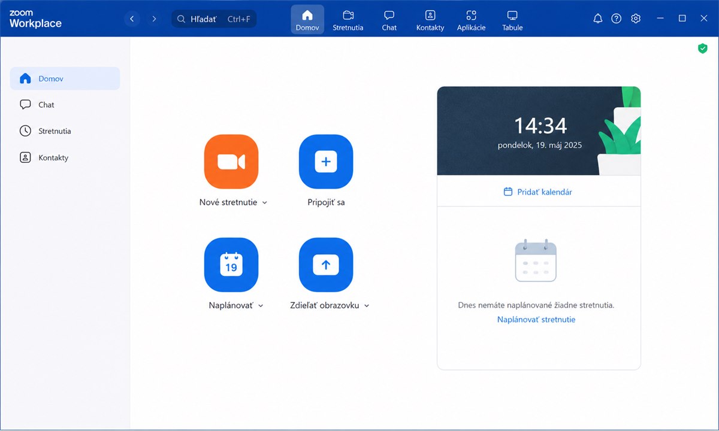
Task: Open the help question mark icon
Action: click(x=617, y=19)
